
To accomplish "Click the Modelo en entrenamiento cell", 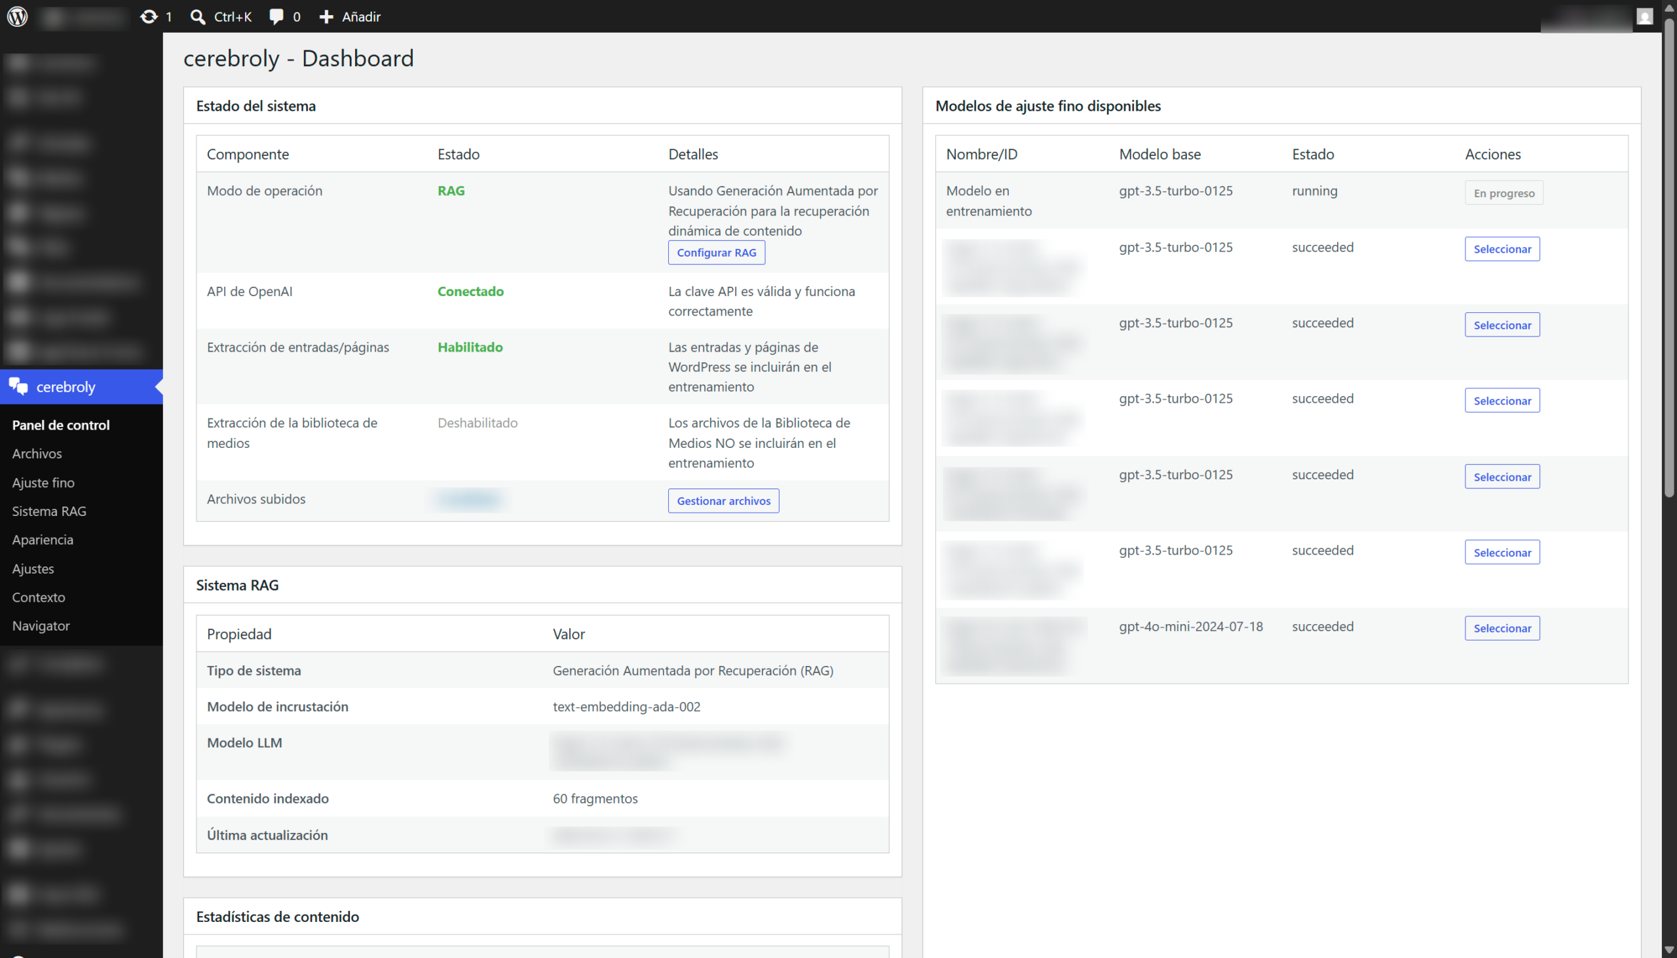I will click(x=989, y=200).
